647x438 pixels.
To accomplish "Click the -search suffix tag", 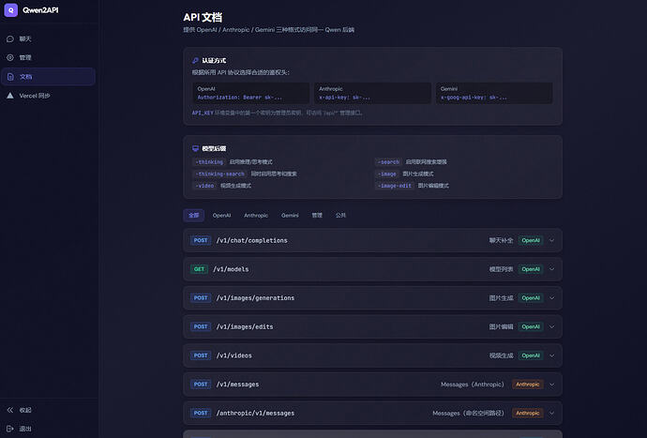I will [388, 162].
